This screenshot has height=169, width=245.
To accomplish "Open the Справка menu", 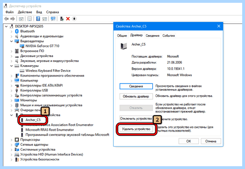I will pos(53,12).
